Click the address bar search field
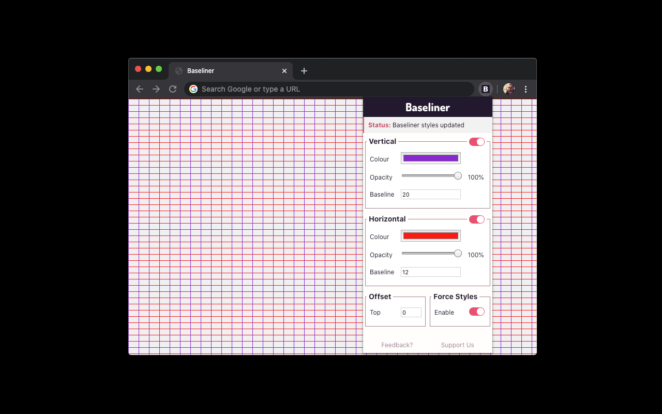The width and height of the screenshot is (662, 414). (x=329, y=89)
